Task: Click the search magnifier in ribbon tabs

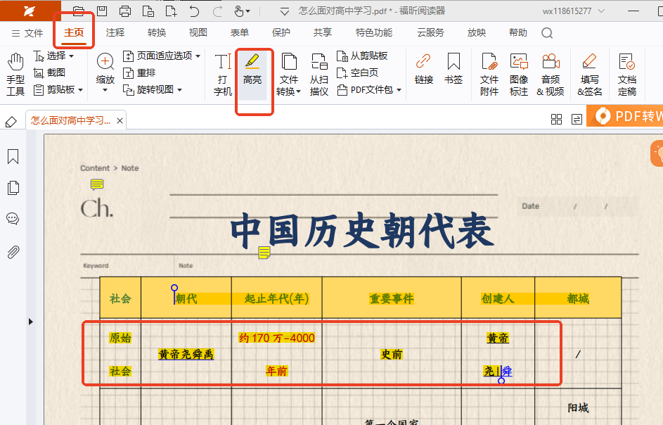Action: pos(547,33)
